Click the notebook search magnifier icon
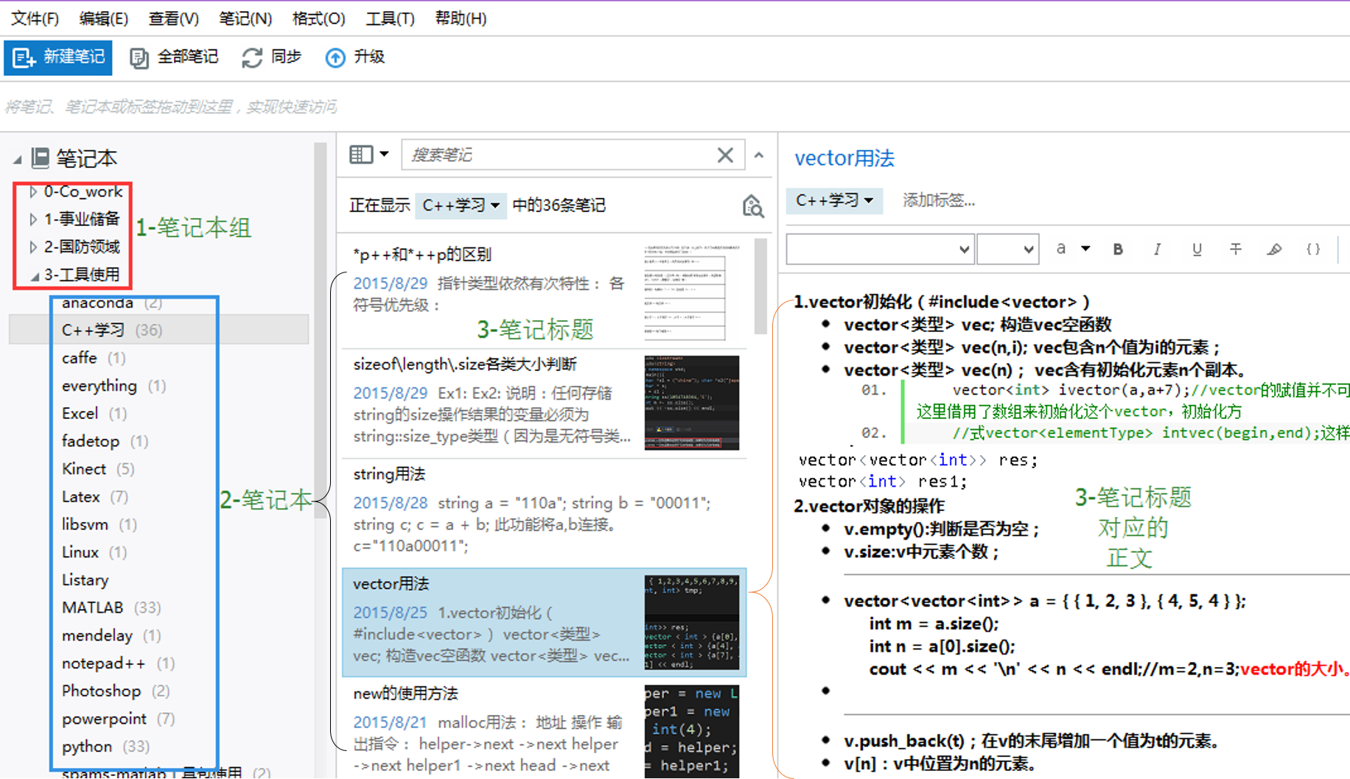 752,206
